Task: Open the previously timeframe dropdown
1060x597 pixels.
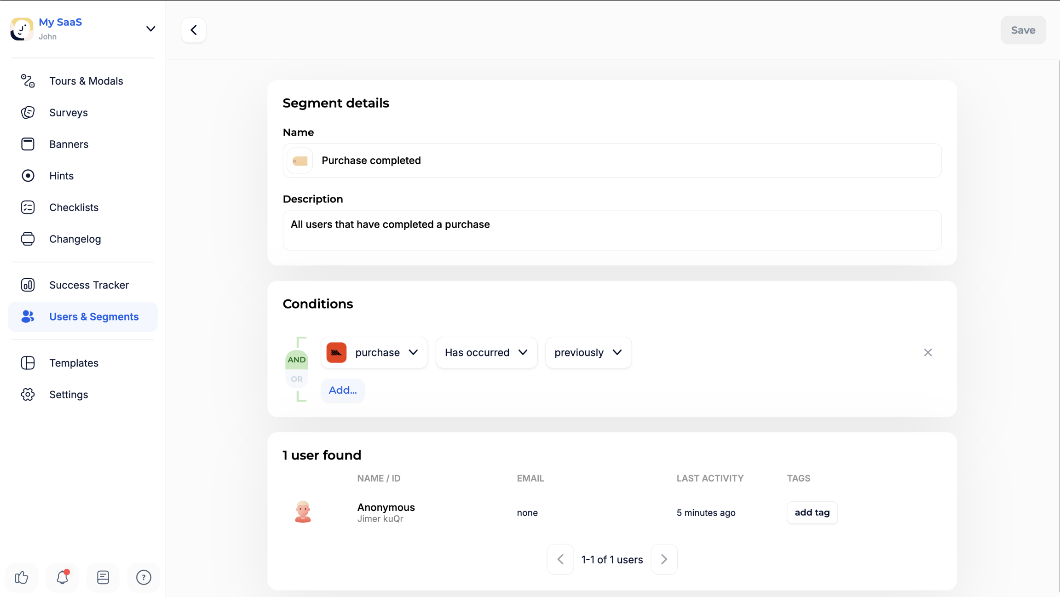Action: point(588,352)
